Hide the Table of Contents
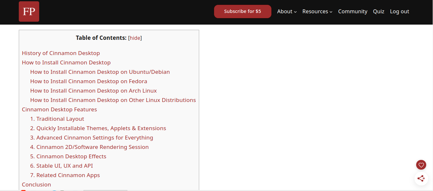 pos(135,38)
